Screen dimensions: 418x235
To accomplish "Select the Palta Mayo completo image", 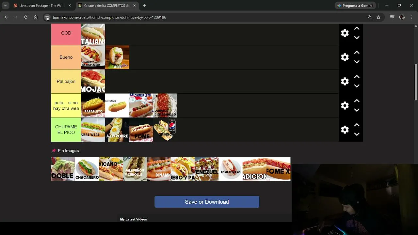I will point(117,105).
